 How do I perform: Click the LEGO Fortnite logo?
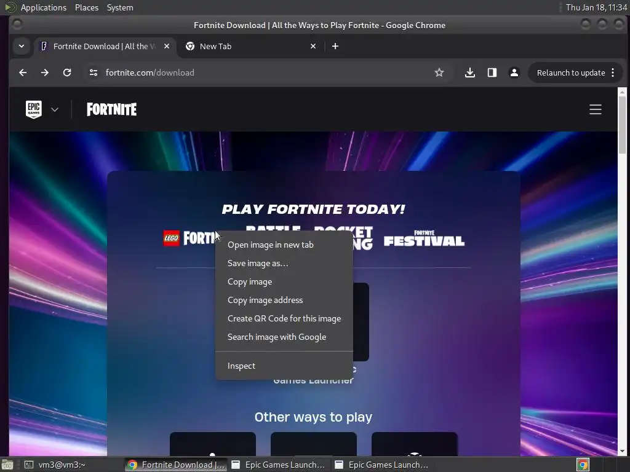[189, 238]
